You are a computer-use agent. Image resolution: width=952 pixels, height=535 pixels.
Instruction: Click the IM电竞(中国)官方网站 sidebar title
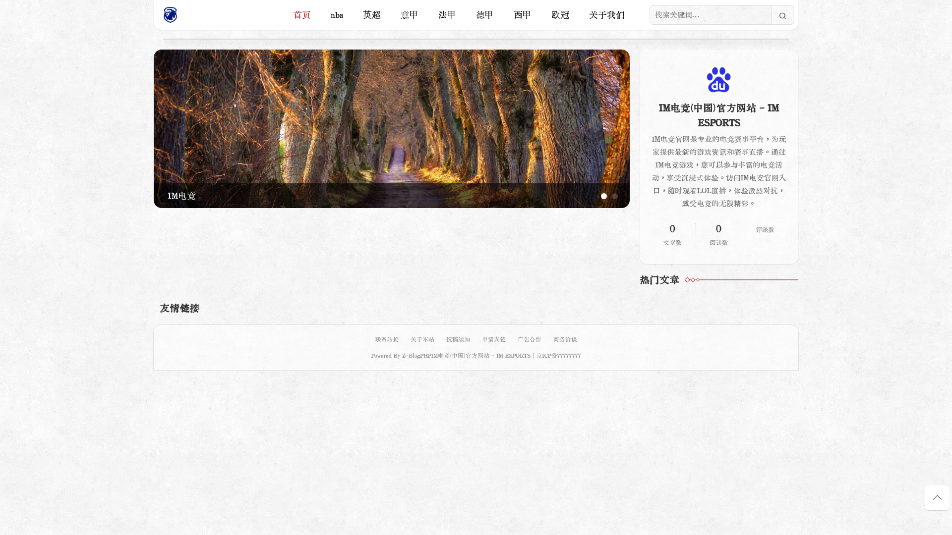[718, 115]
